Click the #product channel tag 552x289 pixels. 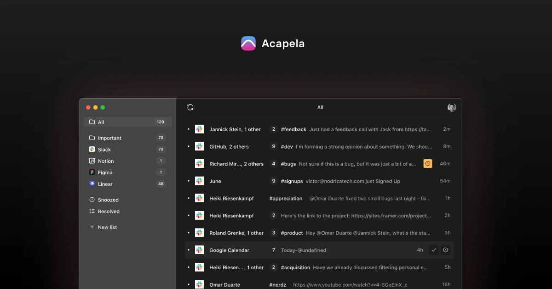292,233
